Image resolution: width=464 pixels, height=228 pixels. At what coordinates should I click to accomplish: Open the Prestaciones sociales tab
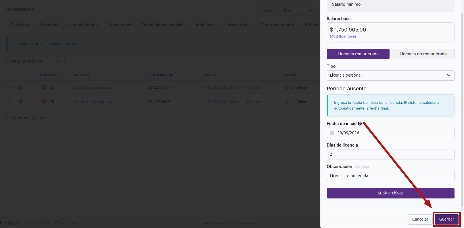tap(163, 25)
